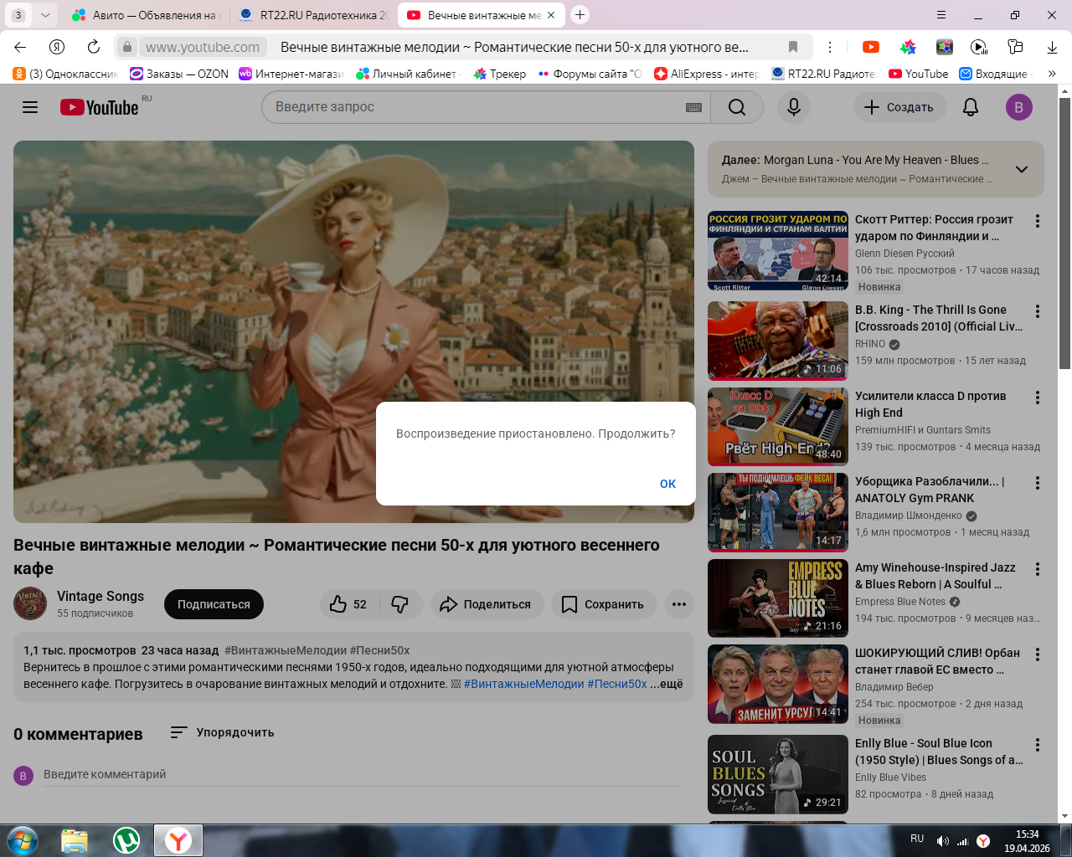Click the YouTube search magnifier button

[737, 107]
